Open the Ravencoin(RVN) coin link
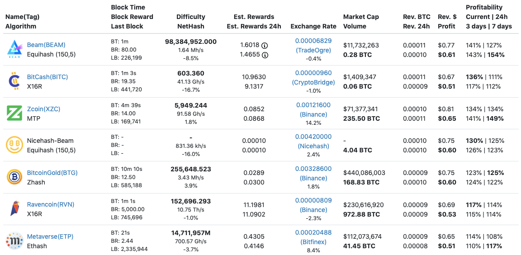This screenshot has width=521, height=255. [51, 204]
